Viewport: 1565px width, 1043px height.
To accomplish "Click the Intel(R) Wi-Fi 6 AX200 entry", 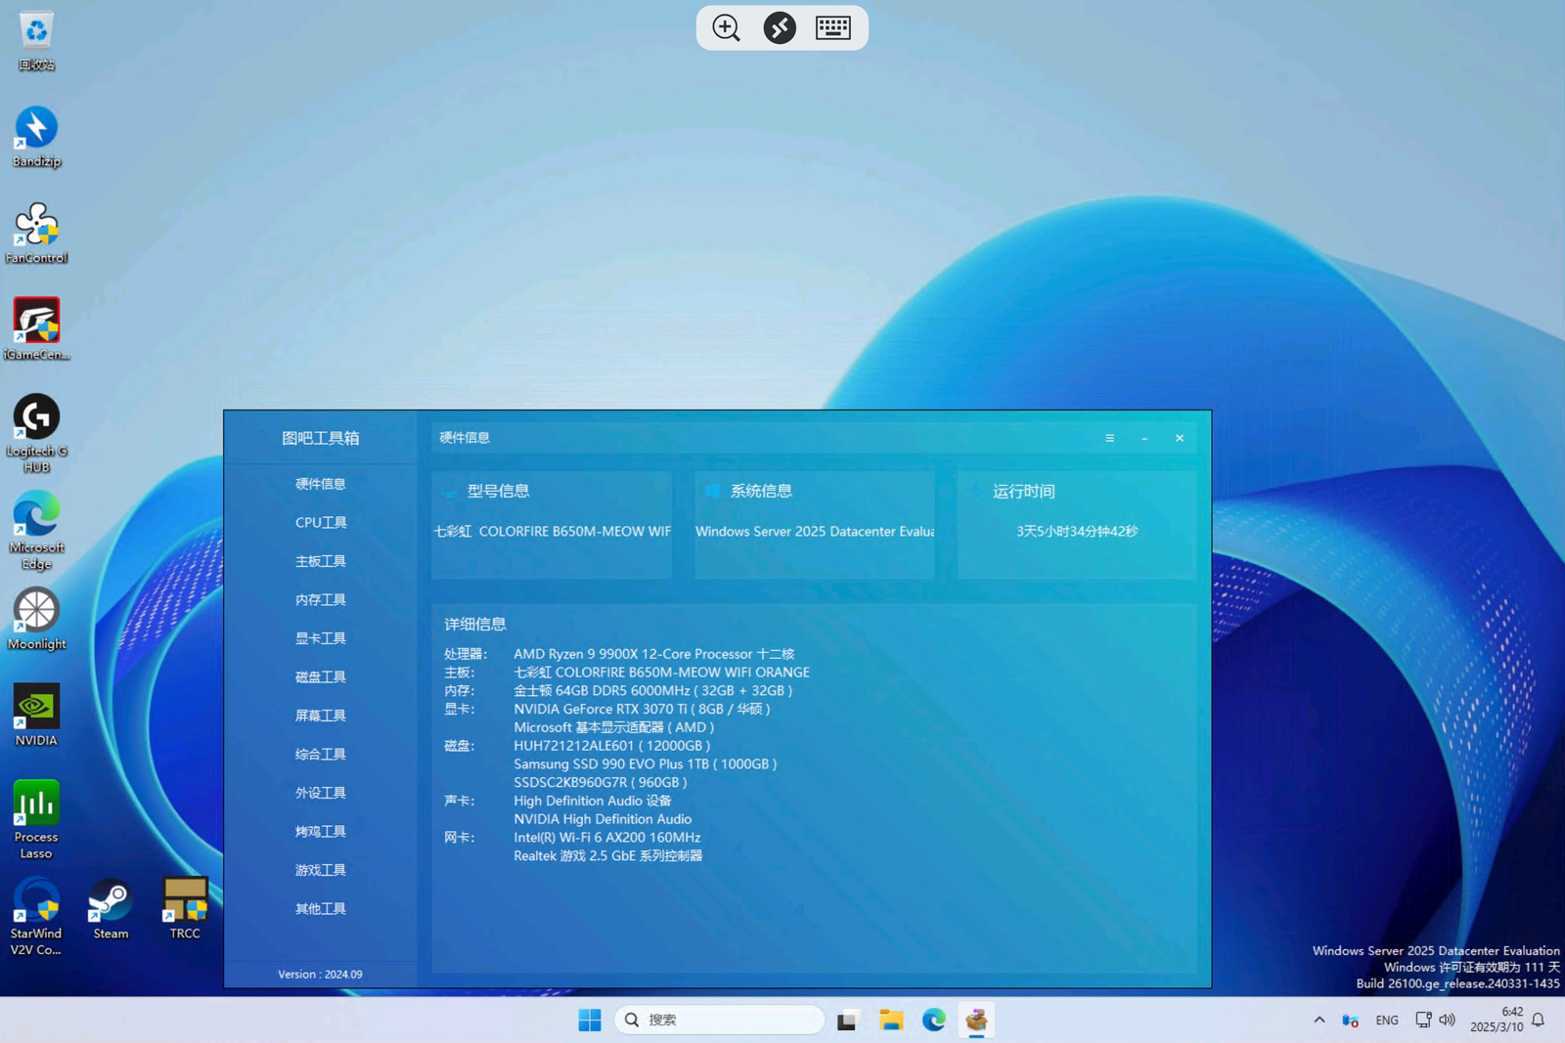I will pyautogui.click(x=607, y=838).
